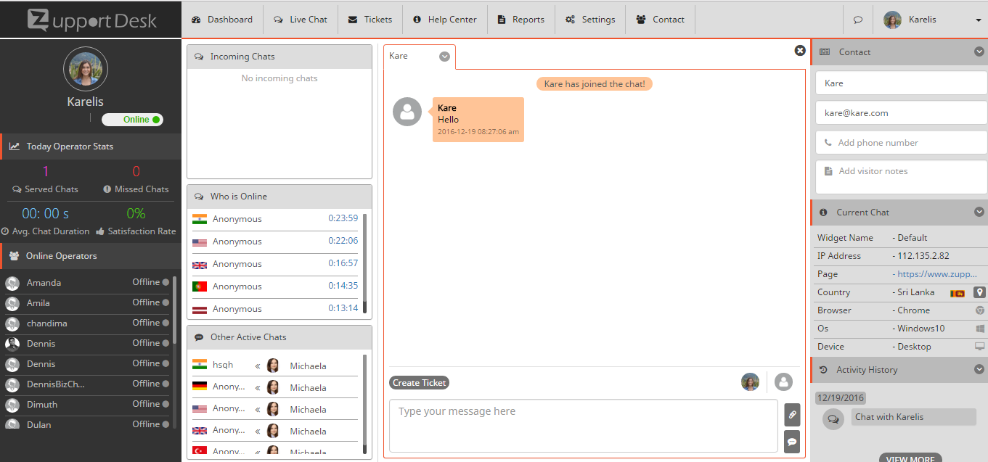Viewport: 988px width, 462px height.
Task: Select Anonymous visitor with 0:13:14 duration
Action: point(275,309)
